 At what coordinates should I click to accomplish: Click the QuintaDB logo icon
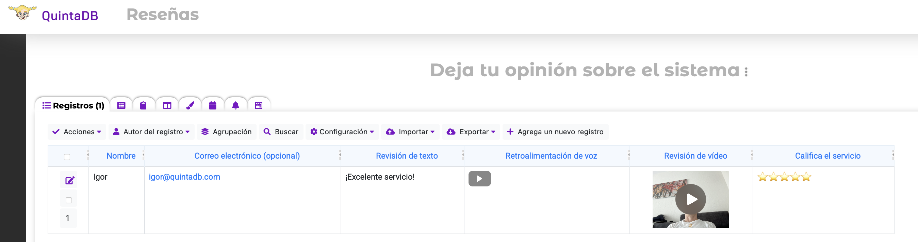click(x=22, y=14)
